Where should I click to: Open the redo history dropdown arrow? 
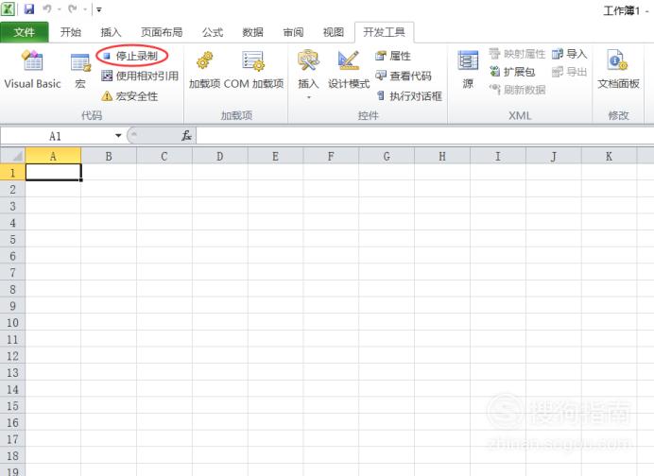pos(85,9)
